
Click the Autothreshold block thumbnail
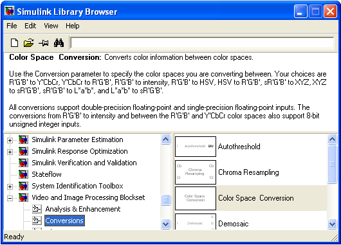tap(196, 147)
